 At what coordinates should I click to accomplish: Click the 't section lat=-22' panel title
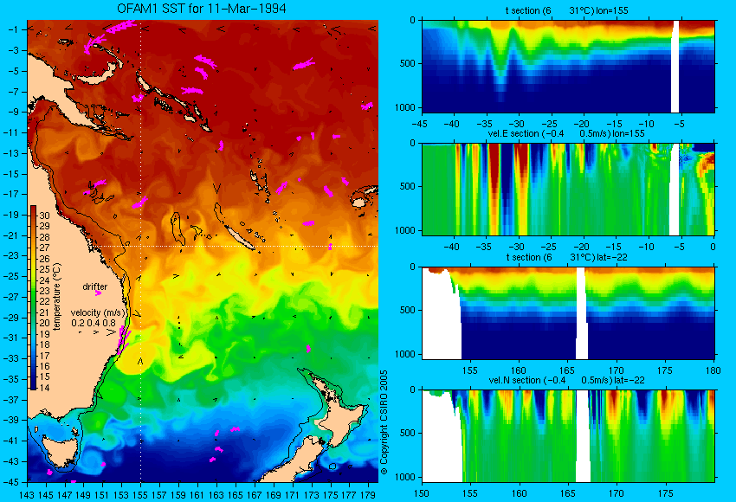[x=566, y=258]
